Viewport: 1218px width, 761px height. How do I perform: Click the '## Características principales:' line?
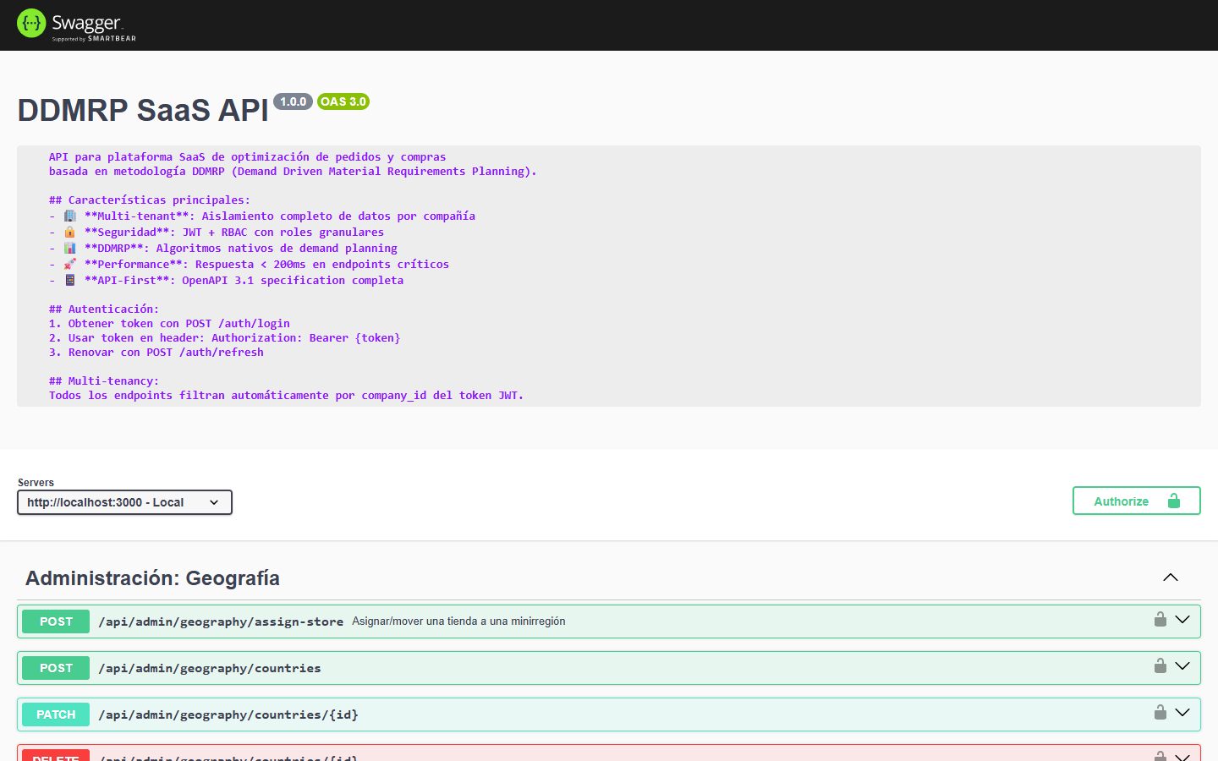[x=150, y=200]
